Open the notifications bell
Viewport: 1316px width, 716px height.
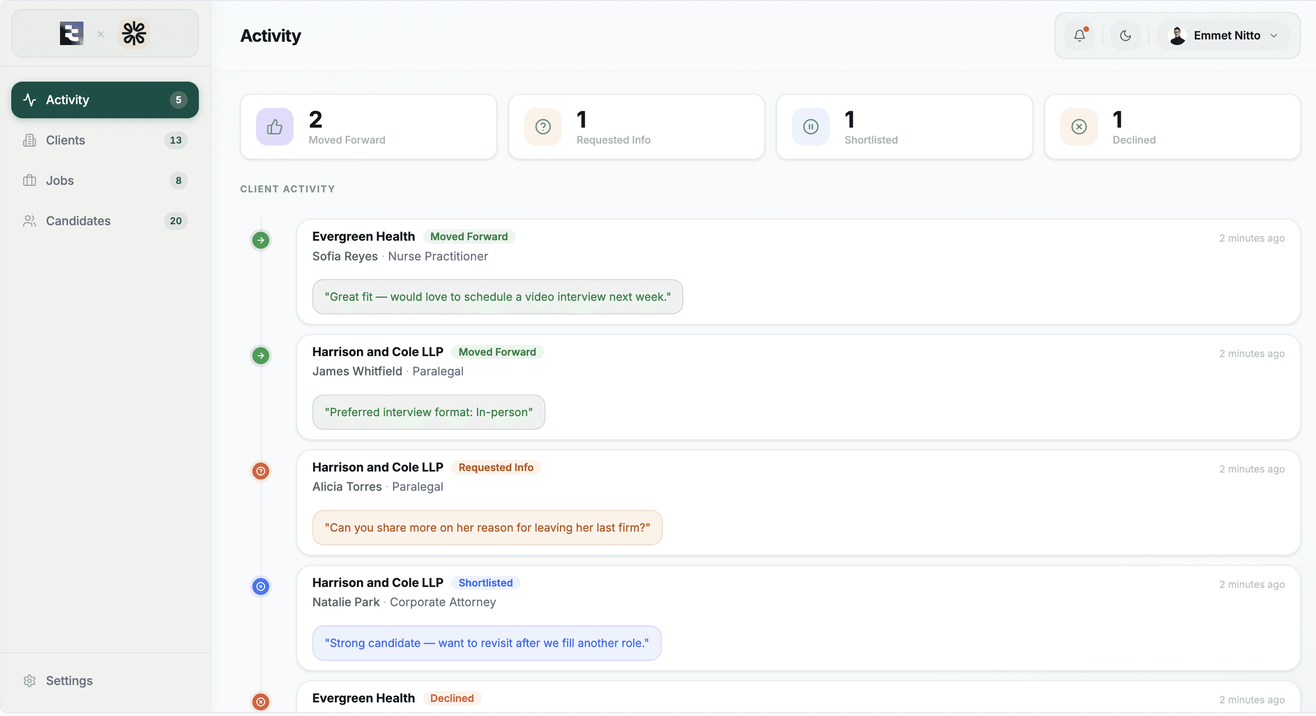click(1080, 35)
